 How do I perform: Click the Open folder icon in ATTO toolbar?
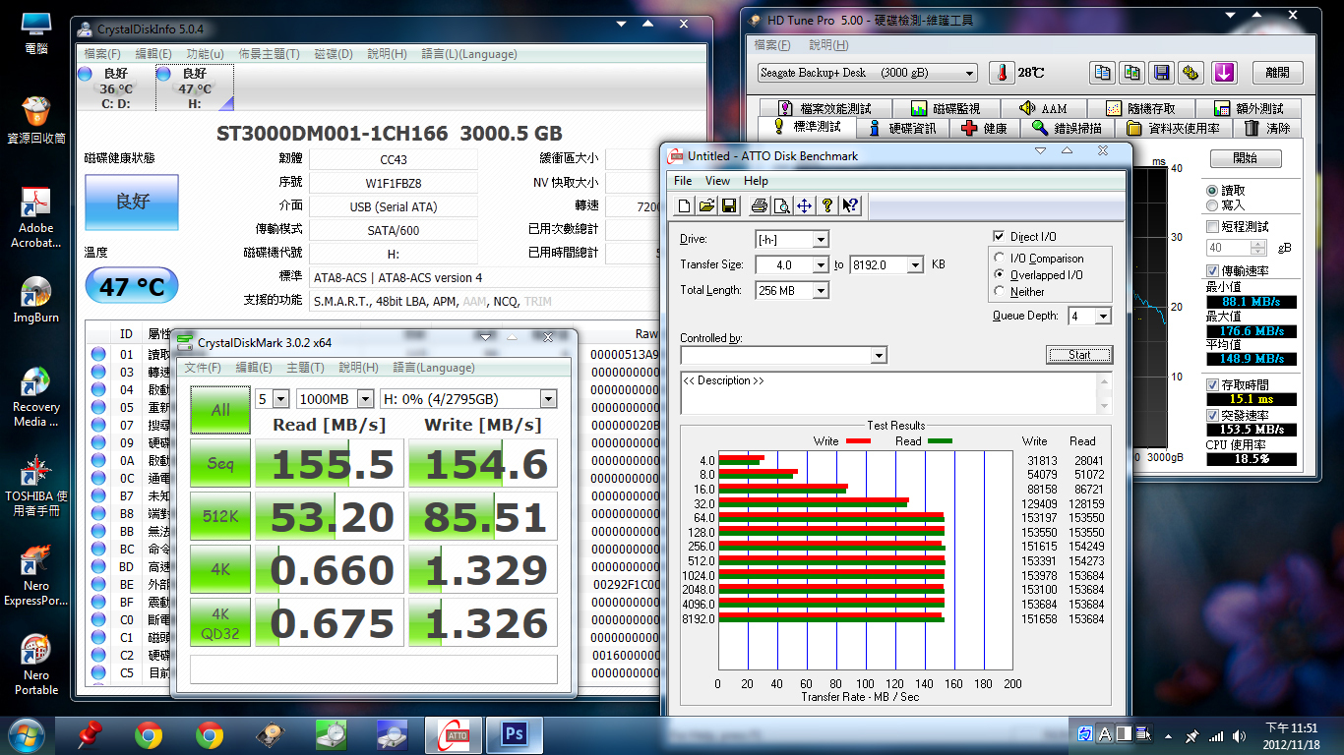coord(705,205)
